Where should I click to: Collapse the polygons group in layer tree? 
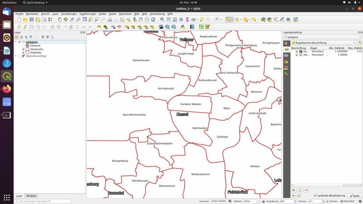[16, 42]
